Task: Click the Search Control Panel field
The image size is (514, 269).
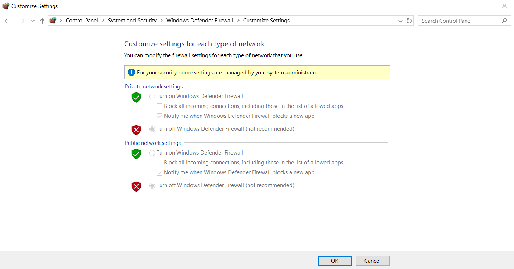Action: 464,21
